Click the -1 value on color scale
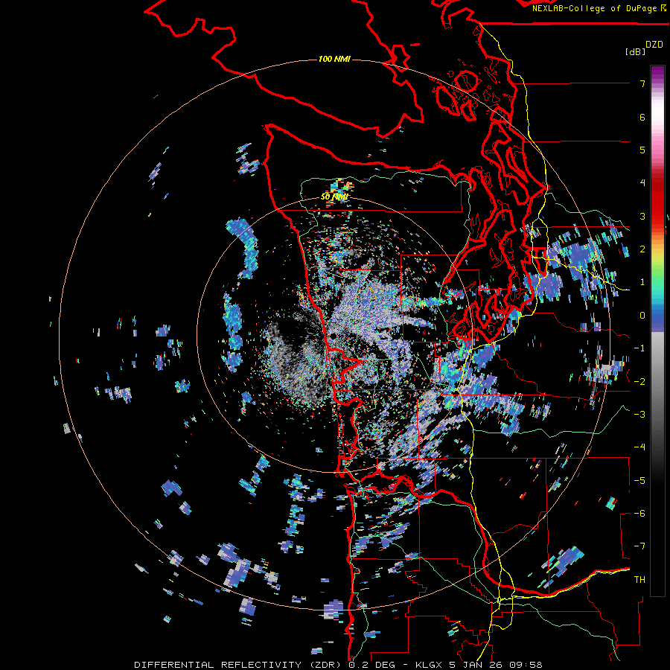 point(639,348)
